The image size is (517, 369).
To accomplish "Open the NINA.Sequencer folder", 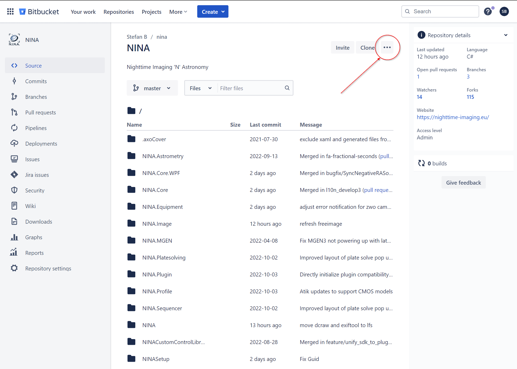I will click(x=162, y=308).
